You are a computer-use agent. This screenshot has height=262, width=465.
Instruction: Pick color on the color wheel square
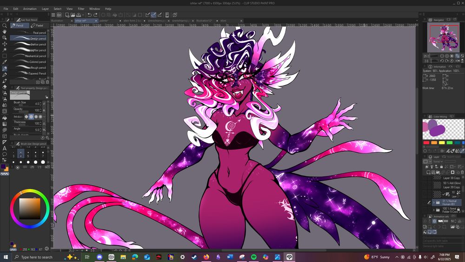[30, 208]
